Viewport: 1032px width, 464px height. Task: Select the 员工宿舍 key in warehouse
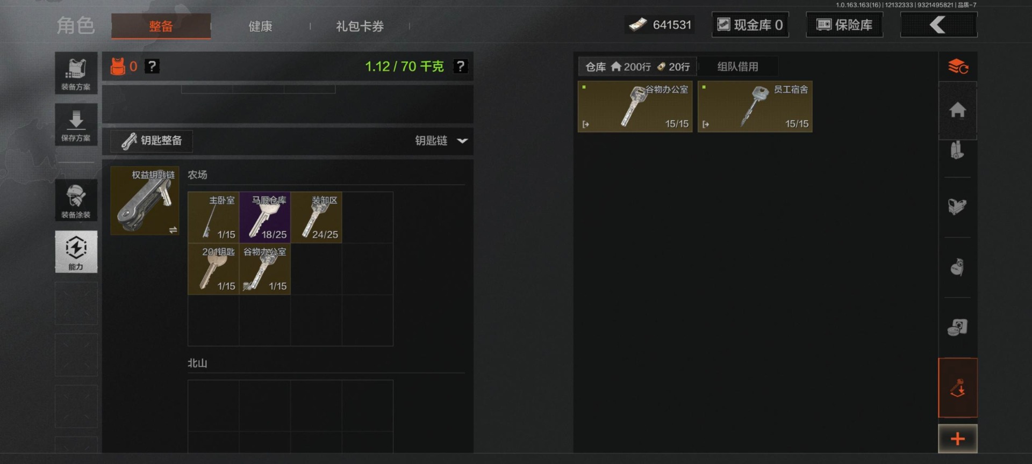point(755,106)
